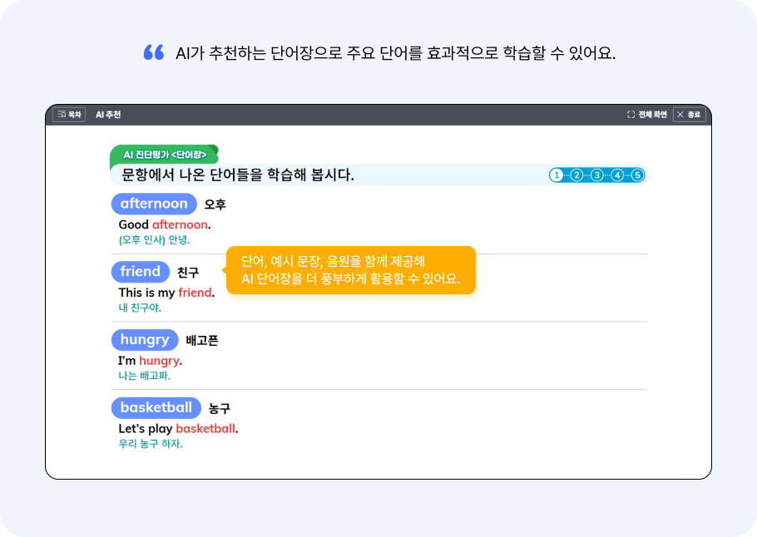Click step 2 circle on the progress slider

pyautogui.click(x=576, y=175)
